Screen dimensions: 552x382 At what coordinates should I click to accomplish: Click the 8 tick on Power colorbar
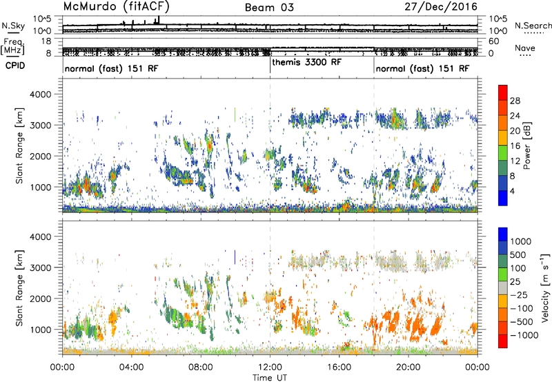pyautogui.click(x=512, y=176)
